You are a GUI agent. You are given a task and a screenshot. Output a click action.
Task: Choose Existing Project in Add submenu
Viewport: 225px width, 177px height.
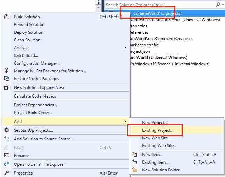pos(176,130)
